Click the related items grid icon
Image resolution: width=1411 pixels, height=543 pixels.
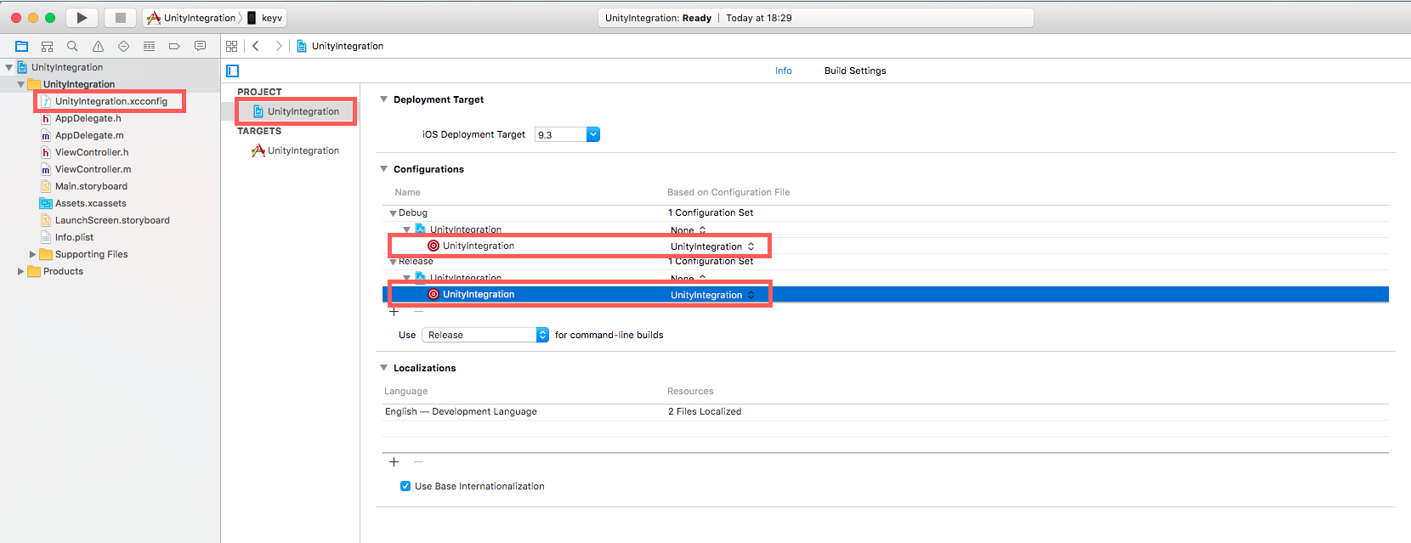(x=232, y=46)
